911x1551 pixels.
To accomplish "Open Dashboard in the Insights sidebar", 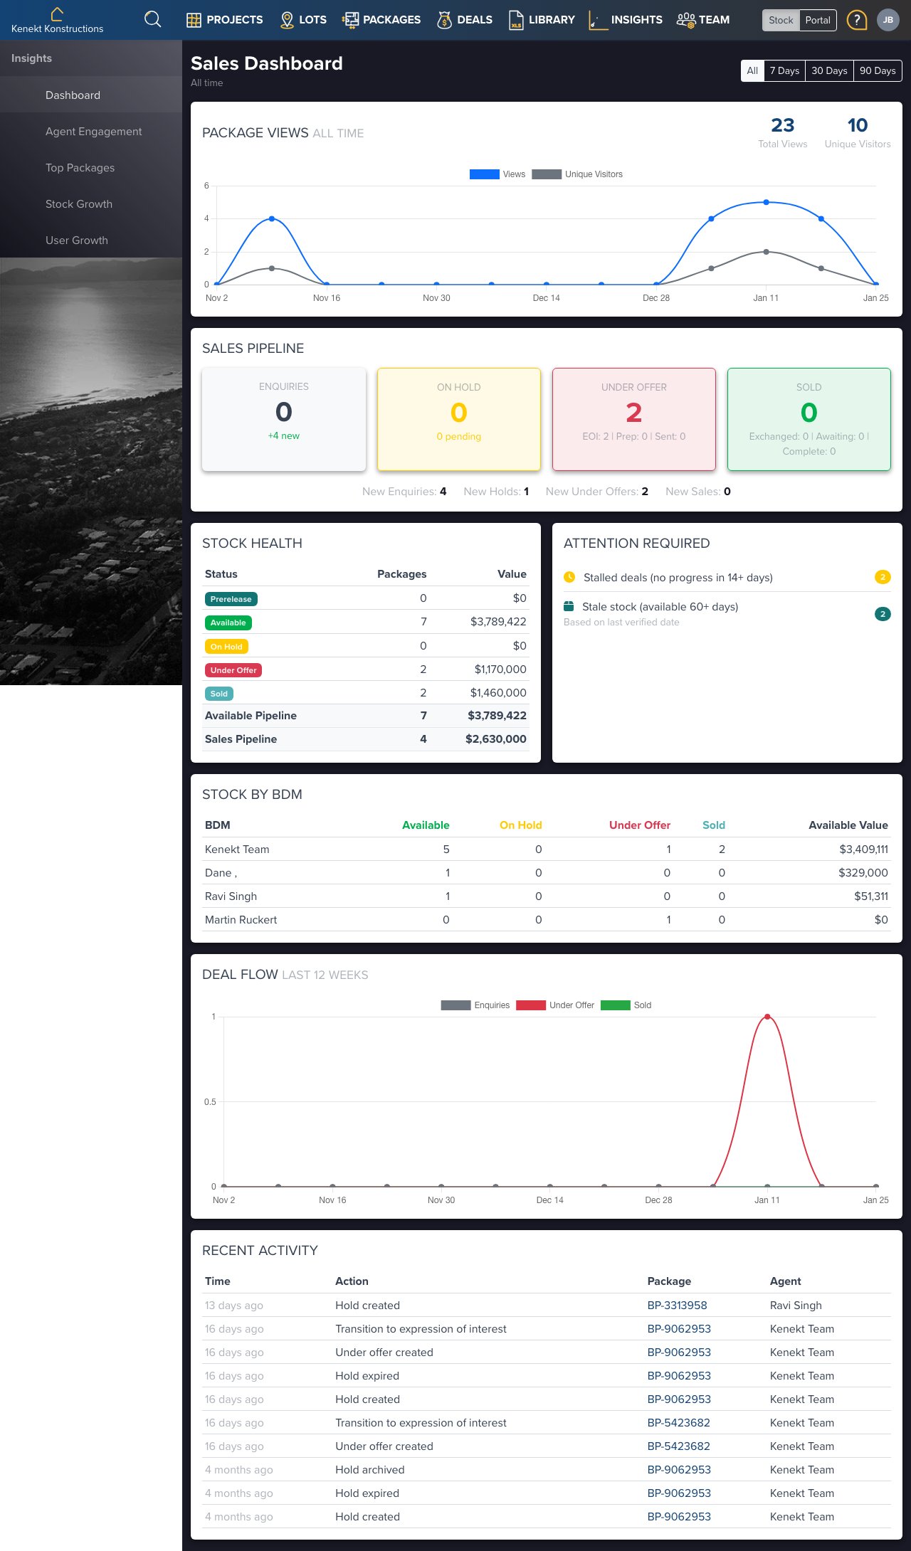I will tap(91, 95).
